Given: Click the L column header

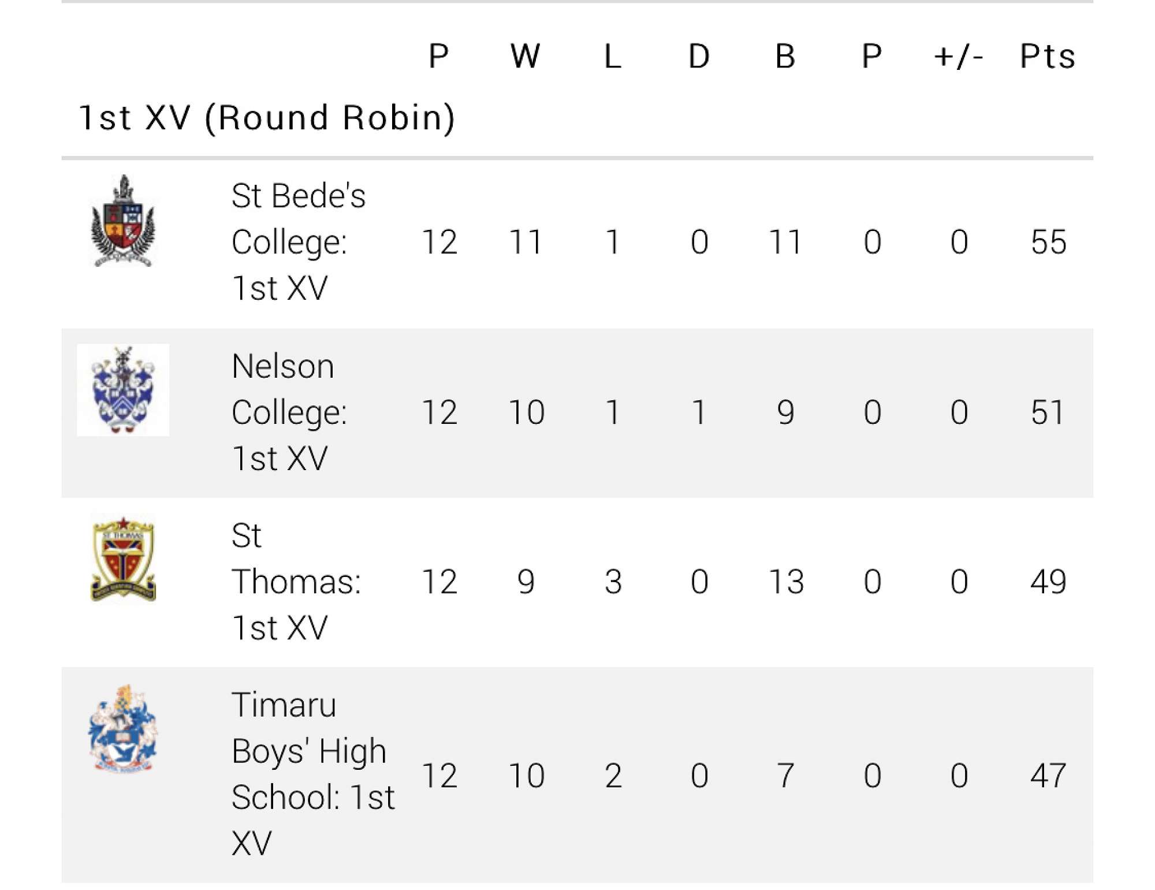Looking at the screenshot, I should pyautogui.click(x=612, y=57).
